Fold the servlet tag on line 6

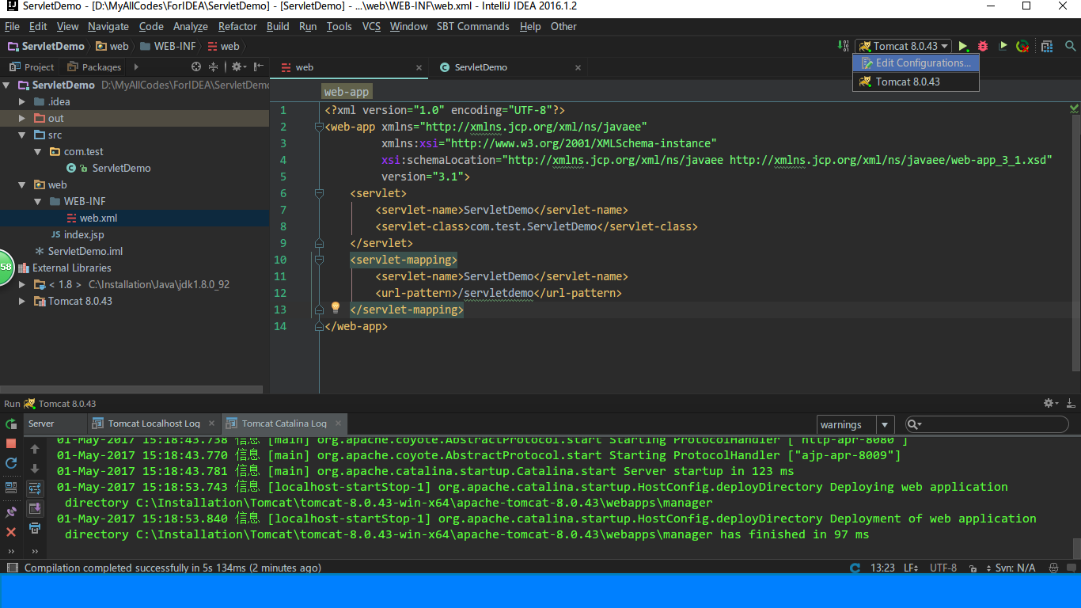(320, 193)
